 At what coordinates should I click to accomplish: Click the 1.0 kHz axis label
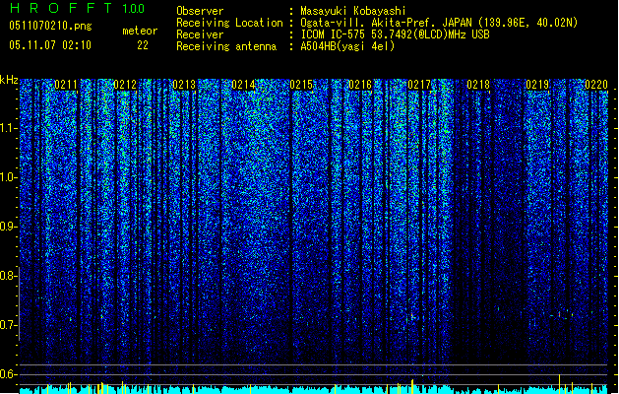click(x=8, y=177)
